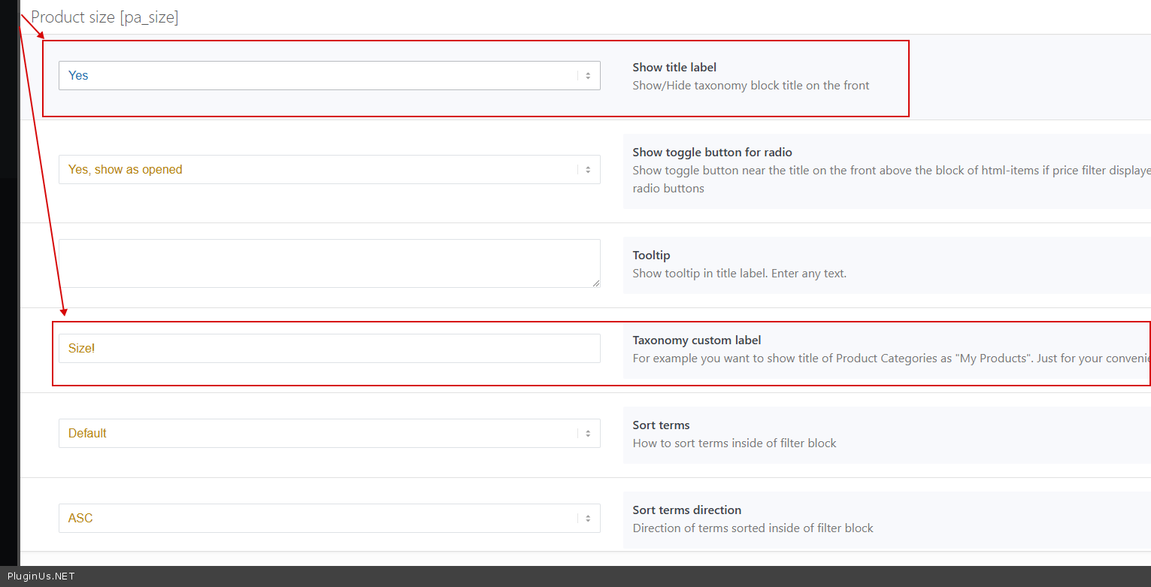This screenshot has width=1151, height=587.
Task: Click the 'Taxonomy custom label' option title
Action: (696, 340)
